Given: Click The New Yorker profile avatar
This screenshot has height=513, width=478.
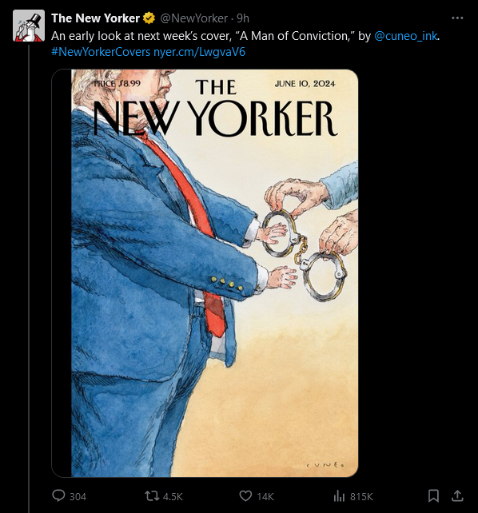Looking at the screenshot, I should pos(29,26).
